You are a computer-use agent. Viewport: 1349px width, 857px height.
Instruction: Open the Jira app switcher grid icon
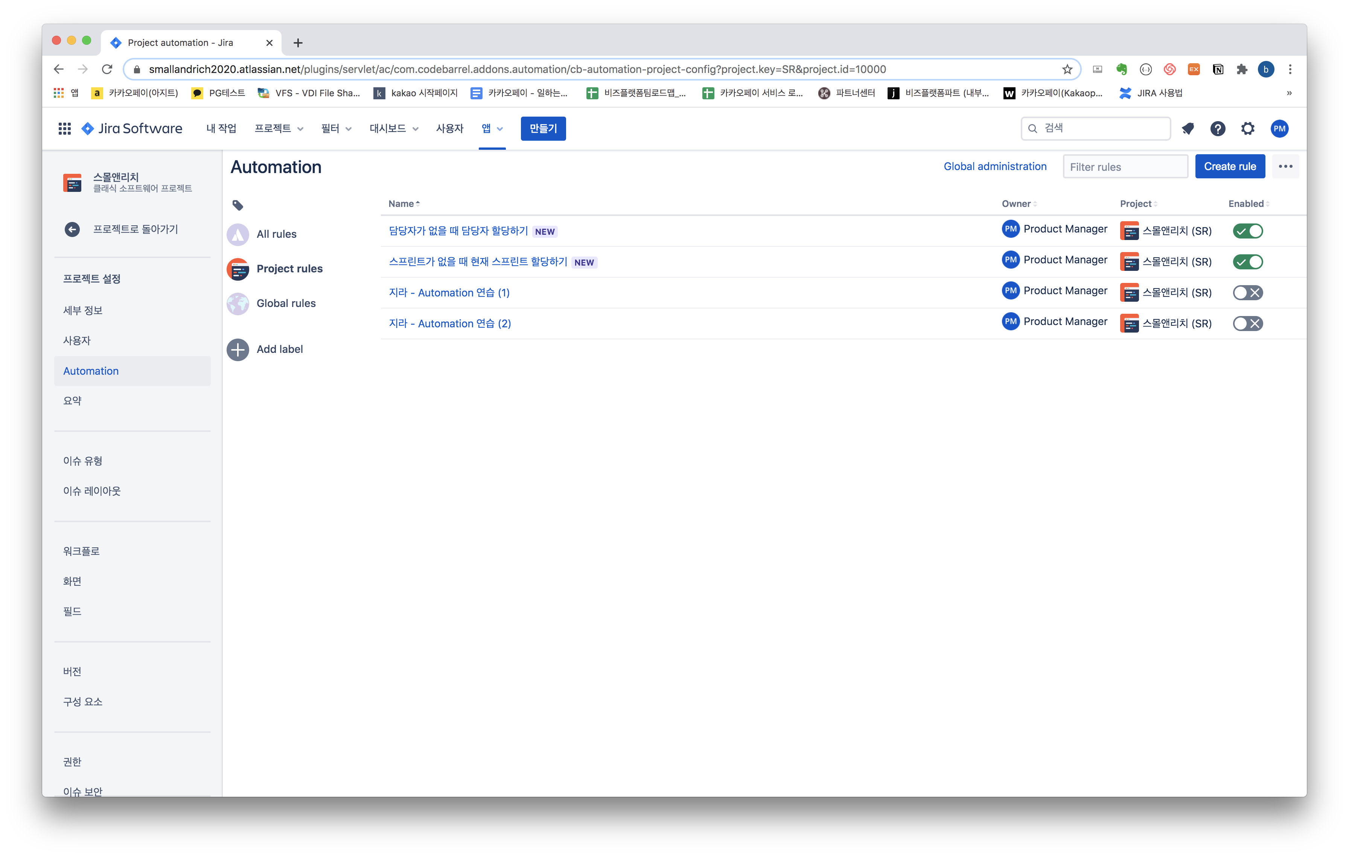pos(64,129)
